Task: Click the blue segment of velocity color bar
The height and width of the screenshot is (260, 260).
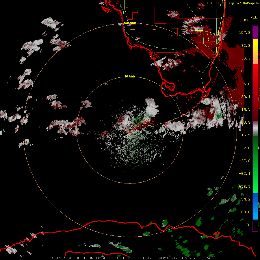Action: pyautogui.click(x=255, y=206)
